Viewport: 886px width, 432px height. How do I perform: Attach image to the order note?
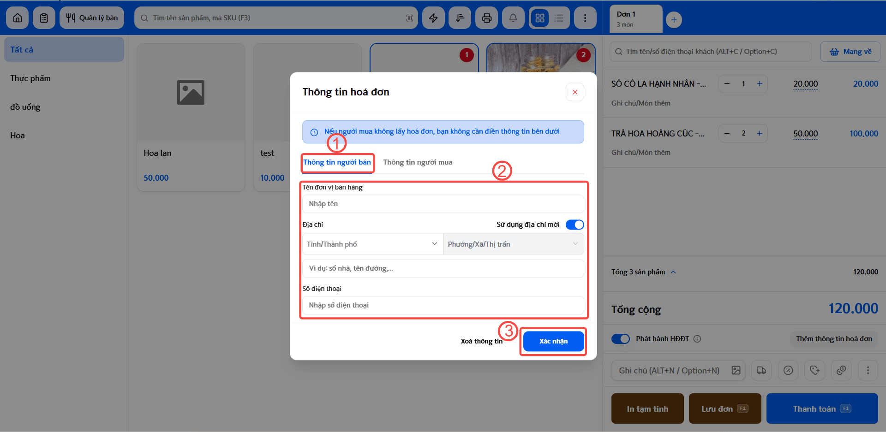[736, 370]
